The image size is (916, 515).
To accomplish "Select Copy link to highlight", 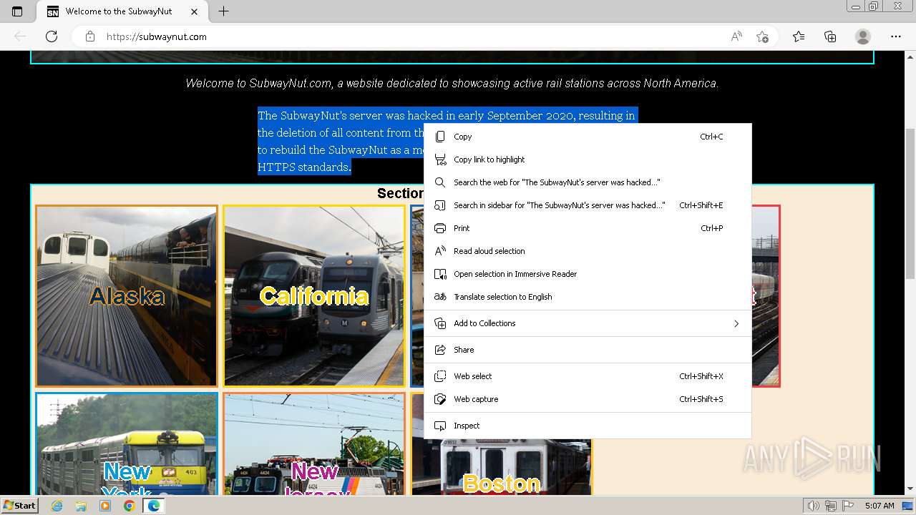I will pos(588,160).
